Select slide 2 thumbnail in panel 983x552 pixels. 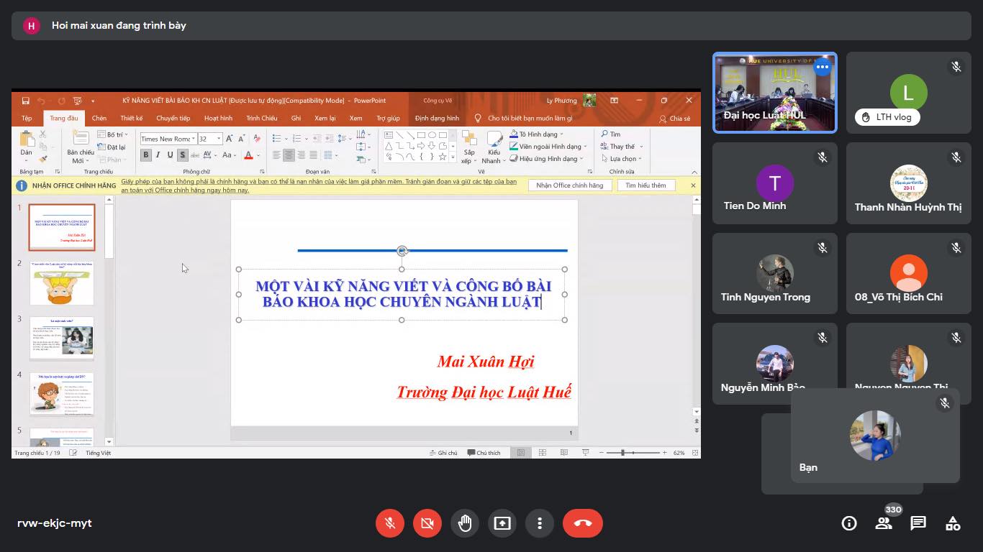point(62,283)
